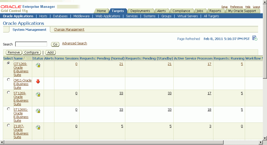Click CM11 red down status icon
The image size is (267, 145).
pos(38,81)
